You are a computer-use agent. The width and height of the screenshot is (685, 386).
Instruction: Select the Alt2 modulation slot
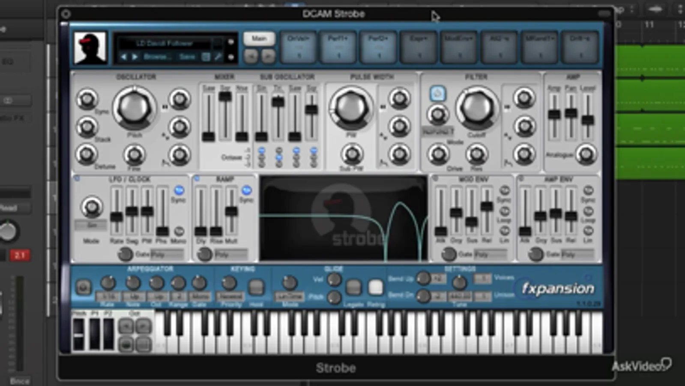499,47
